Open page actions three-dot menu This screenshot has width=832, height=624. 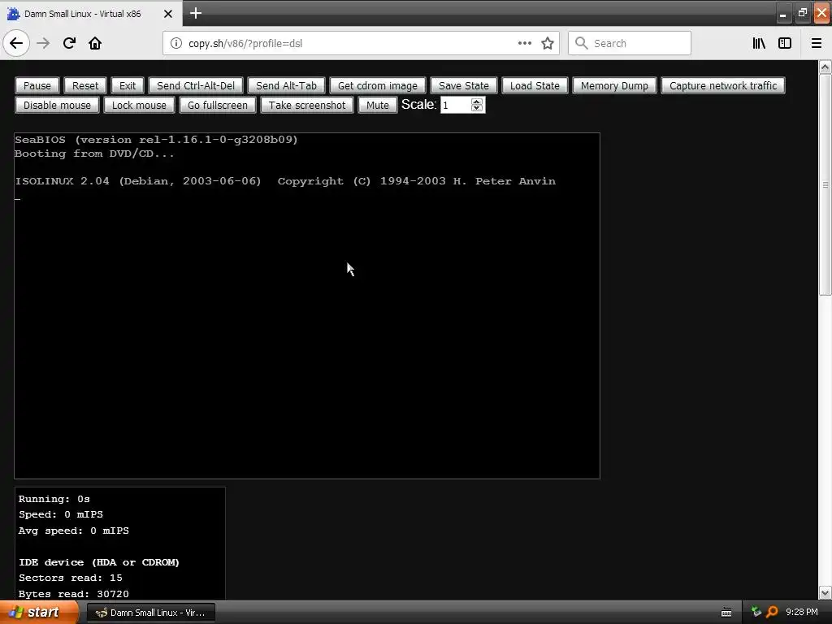point(524,43)
